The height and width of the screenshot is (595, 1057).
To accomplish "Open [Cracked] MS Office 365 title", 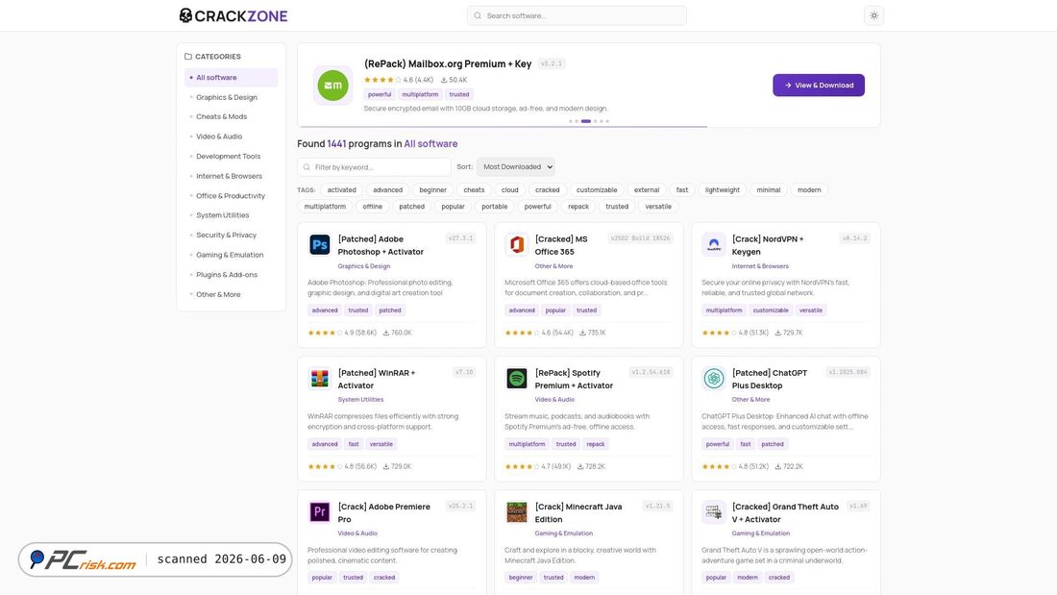I will tap(561, 245).
